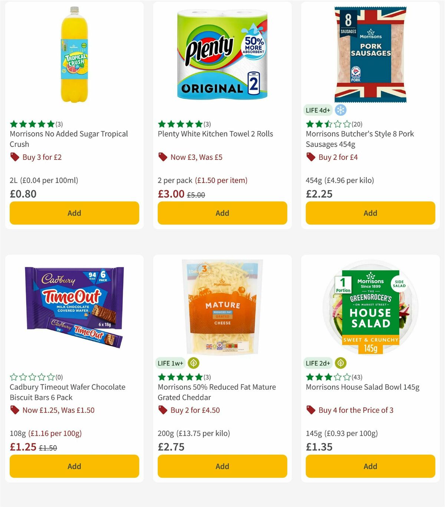The width and height of the screenshot is (445, 507).
Task: Add Morrisons Grated Cheddar to basket
Action: 222,466
